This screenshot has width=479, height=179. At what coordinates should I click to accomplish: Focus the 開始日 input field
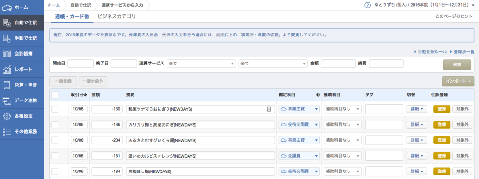click(80, 64)
